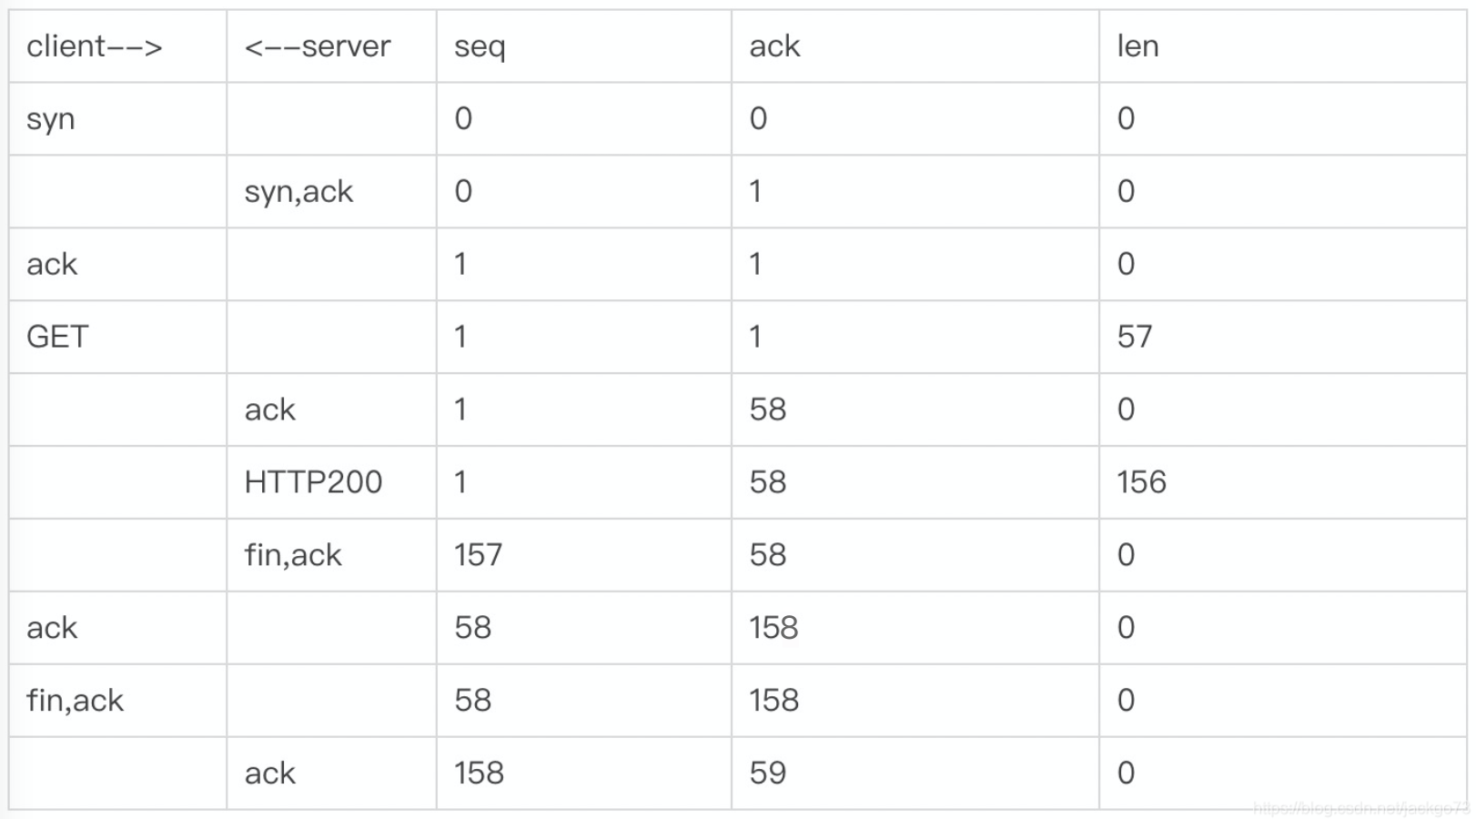Click the "GET" request cell

pyautogui.click(x=57, y=337)
